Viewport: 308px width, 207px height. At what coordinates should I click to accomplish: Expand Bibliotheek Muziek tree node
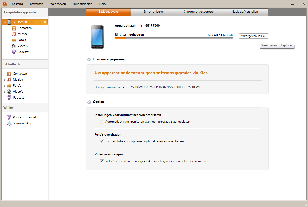click(x=5, y=80)
